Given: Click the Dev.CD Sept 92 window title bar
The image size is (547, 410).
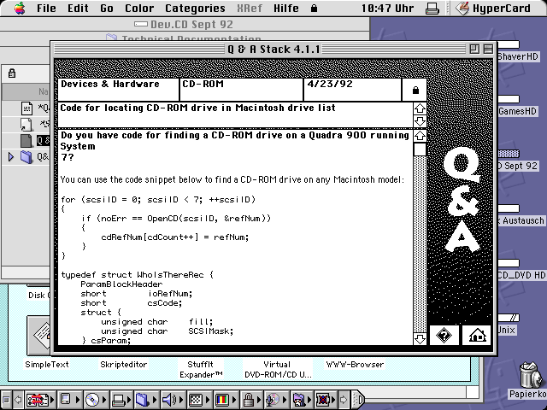Looking at the screenshot, I should pos(185,24).
